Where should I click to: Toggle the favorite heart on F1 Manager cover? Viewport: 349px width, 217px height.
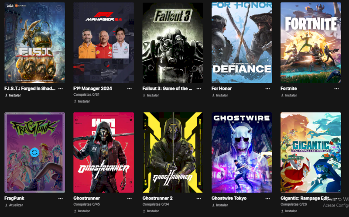pyautogui.click(x=128, y=8)
